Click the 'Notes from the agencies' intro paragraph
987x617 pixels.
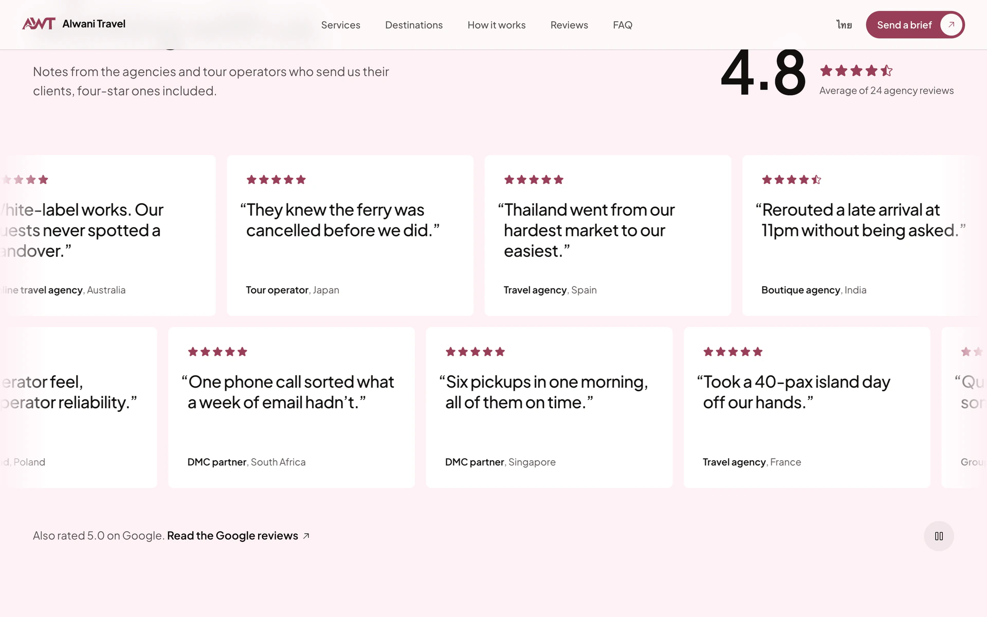(x=211, y=81)
